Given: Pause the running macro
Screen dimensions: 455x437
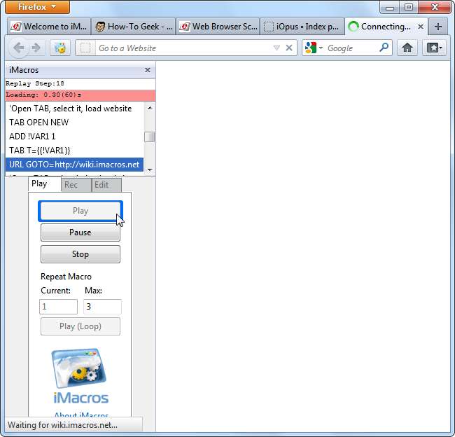Looking at the screenshot, I should [80, 233].
